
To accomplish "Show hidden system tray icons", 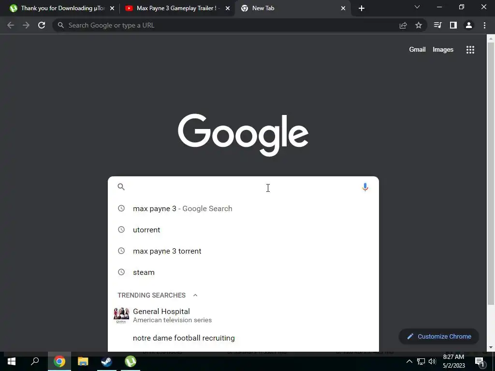I will pyautogui.click(x=409, y=361).
